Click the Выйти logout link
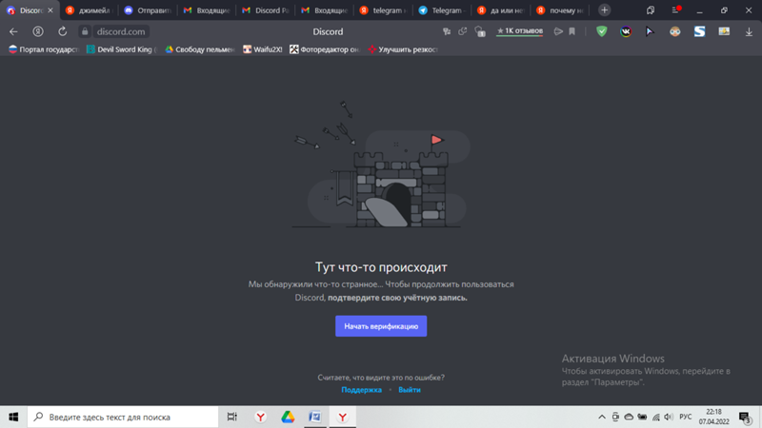The width and height of the screenshot is (762, 428). pos(410,390)
